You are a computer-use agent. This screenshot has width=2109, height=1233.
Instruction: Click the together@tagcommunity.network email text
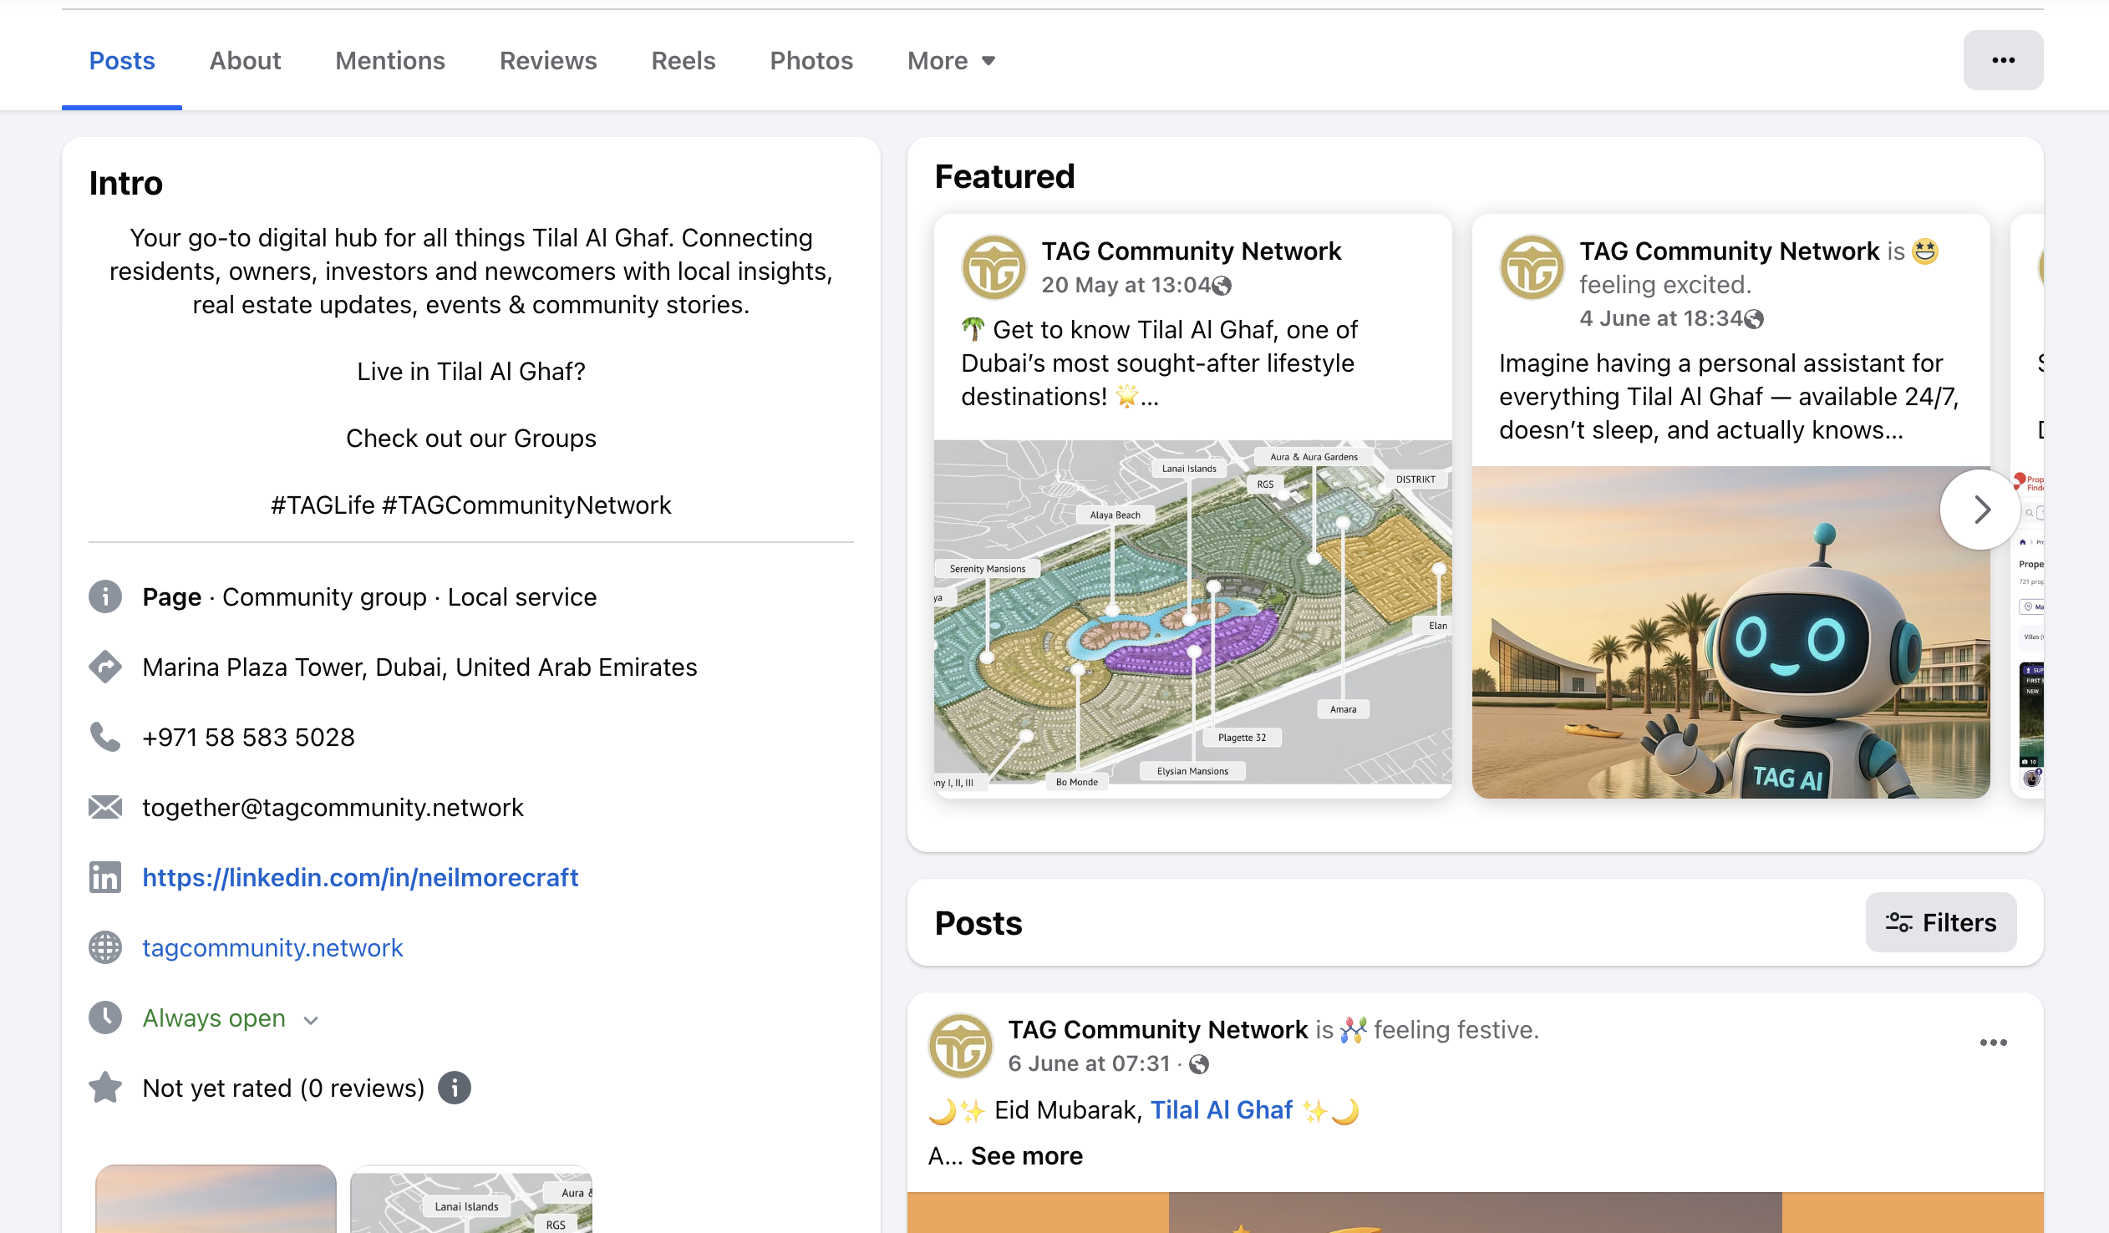pyautogui.click(x=333, y=807)
